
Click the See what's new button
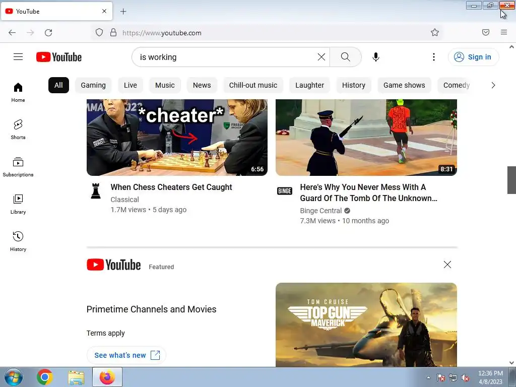coord(126,355)
